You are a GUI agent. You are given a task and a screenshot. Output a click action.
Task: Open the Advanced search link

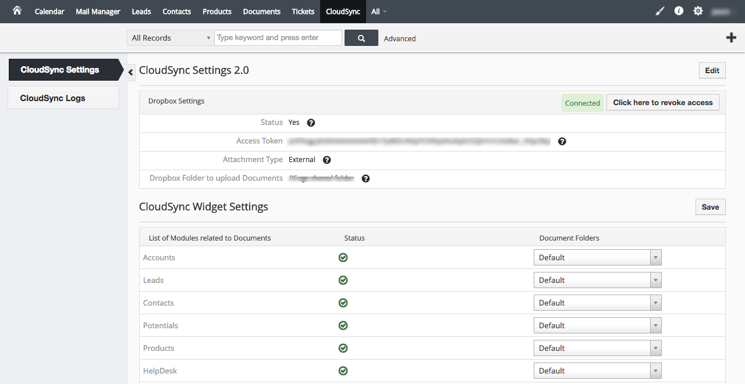[x=400, y=38]
